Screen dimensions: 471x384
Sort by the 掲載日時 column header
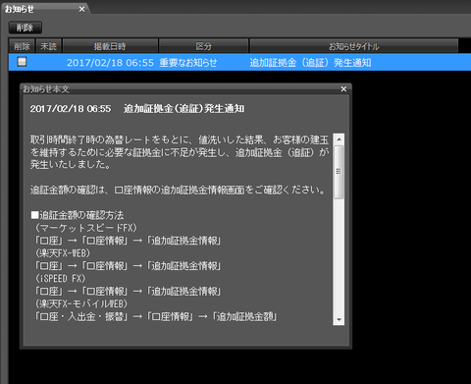tap(110, 46)
